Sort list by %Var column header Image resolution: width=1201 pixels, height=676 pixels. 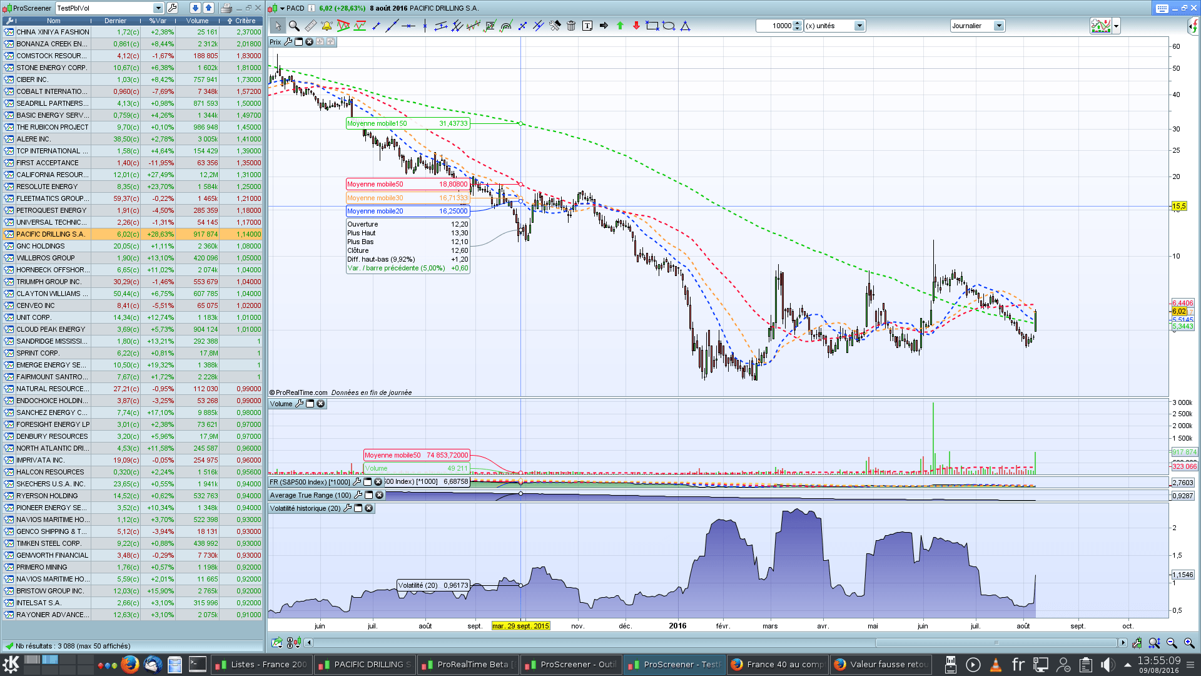pos(158,21)
